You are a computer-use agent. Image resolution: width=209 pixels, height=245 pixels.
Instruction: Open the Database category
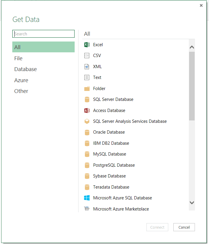[x=25, y=69]
